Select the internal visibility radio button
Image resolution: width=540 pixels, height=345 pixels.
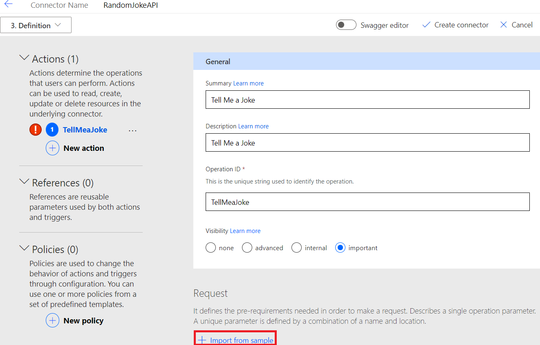pos(297,248)
